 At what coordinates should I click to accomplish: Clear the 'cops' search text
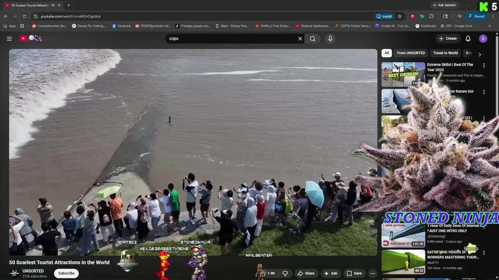(x=300, y=38)
